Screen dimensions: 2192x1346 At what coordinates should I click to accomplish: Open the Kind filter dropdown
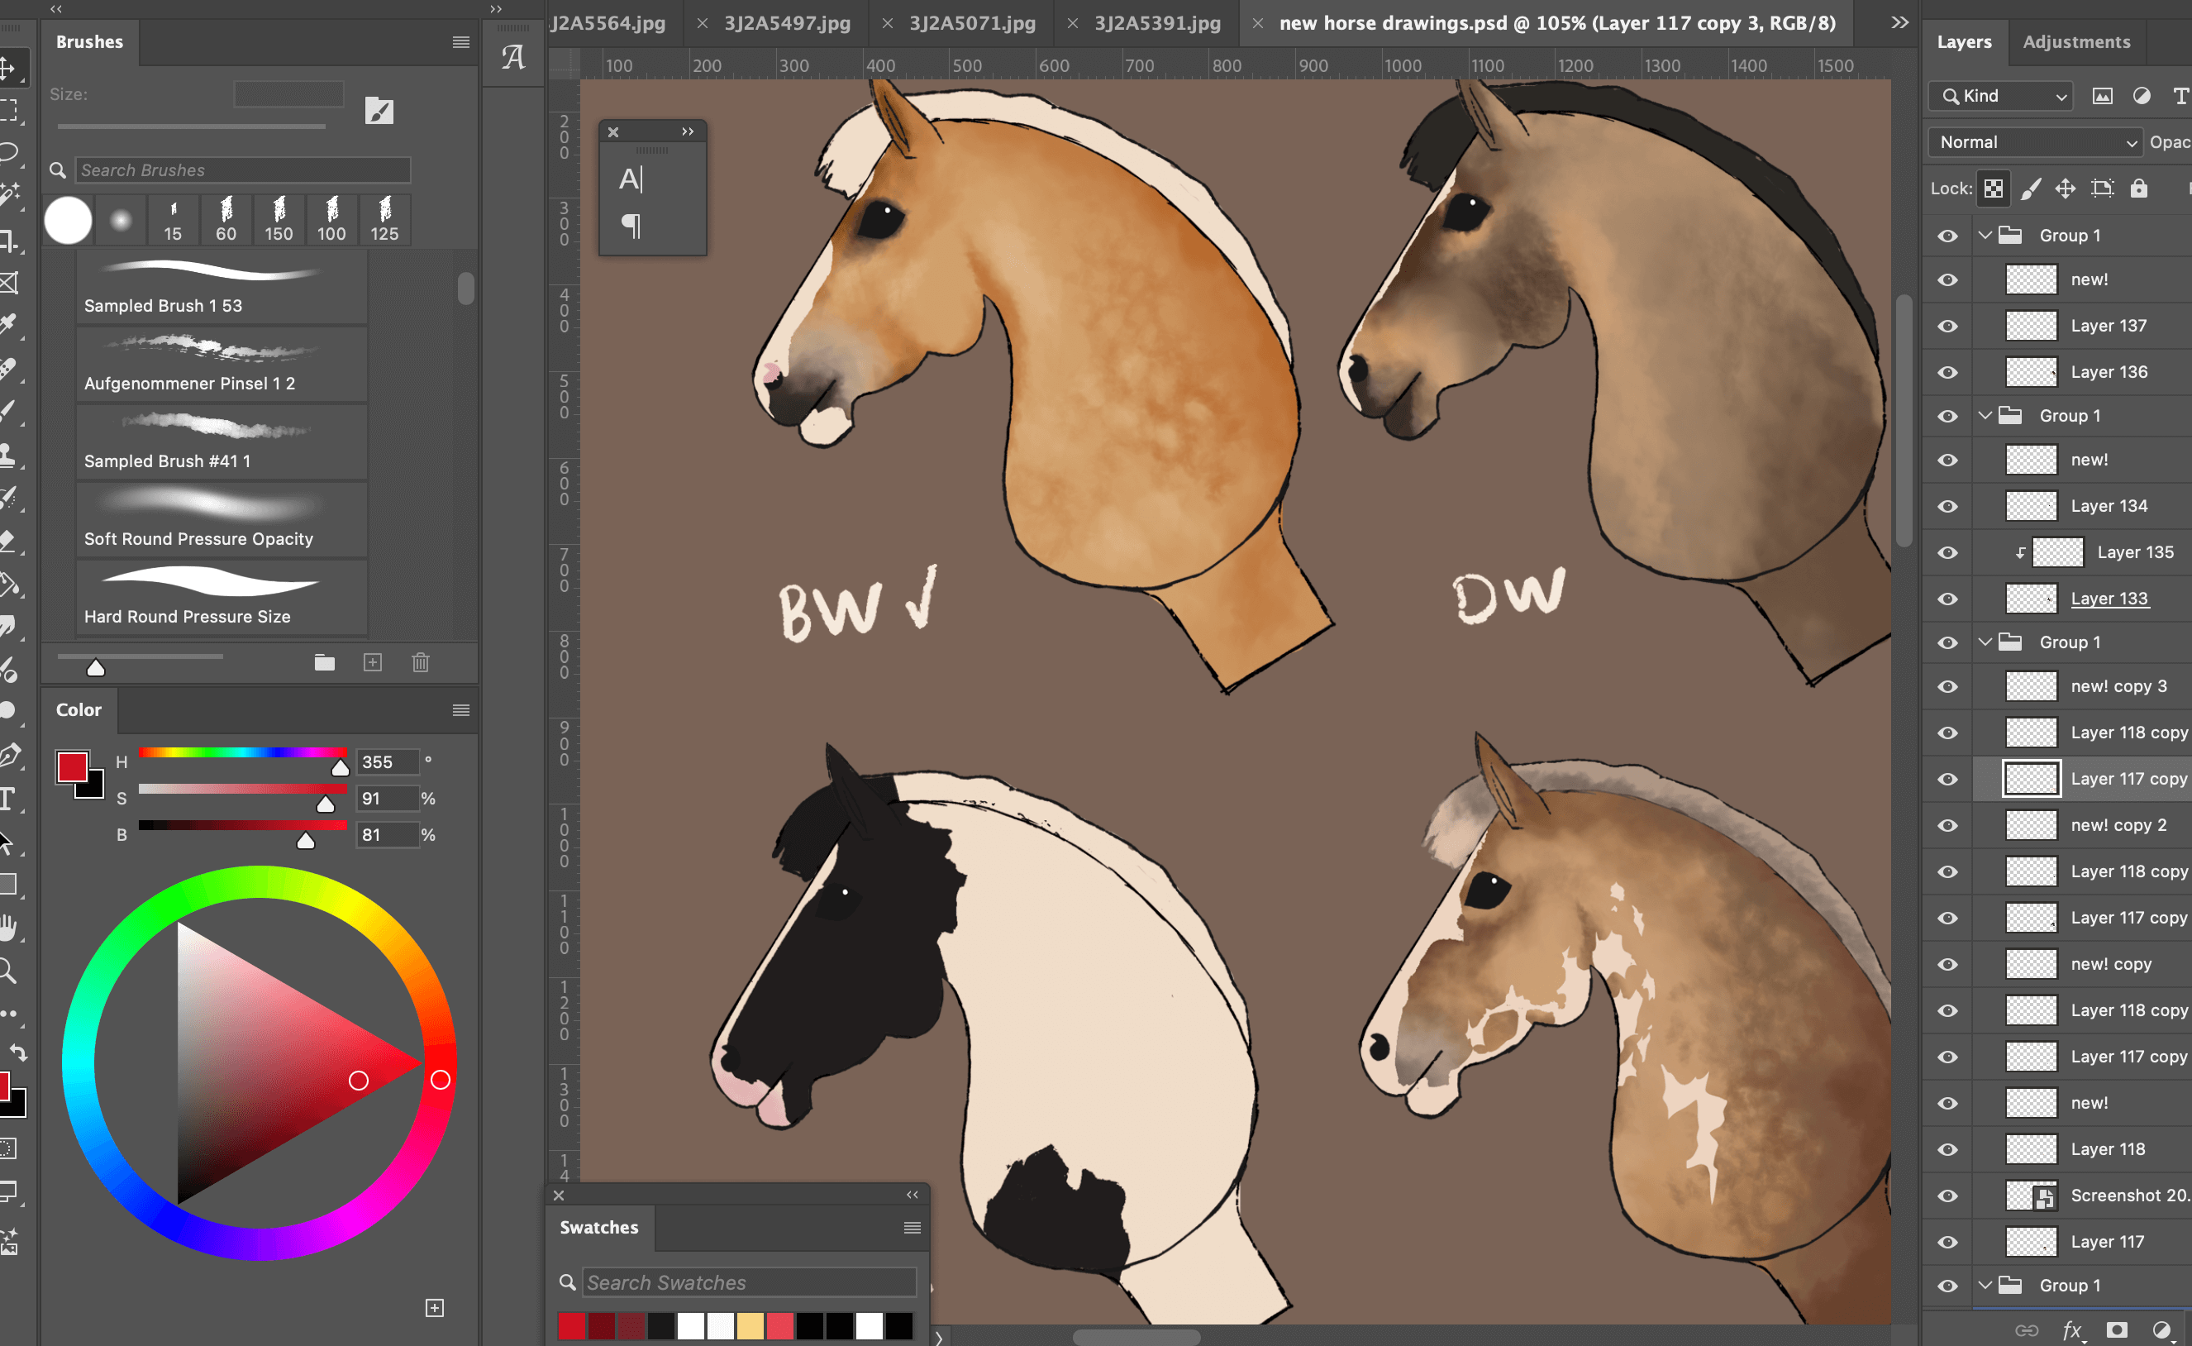[x=2001, y=95]
